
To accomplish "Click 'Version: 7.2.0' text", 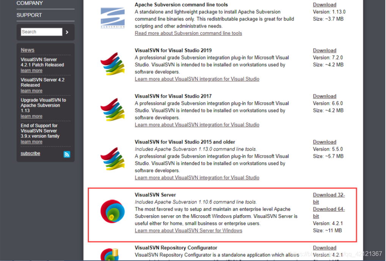I will click(328, 57).
